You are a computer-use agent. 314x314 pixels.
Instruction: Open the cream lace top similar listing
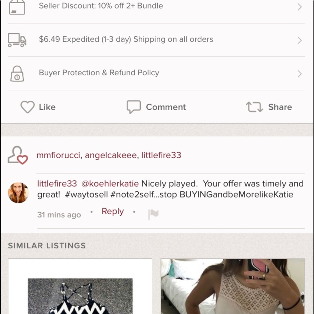click(233, 286)
